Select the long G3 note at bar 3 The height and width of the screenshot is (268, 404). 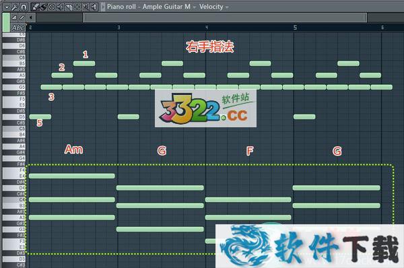click(160, 229)
